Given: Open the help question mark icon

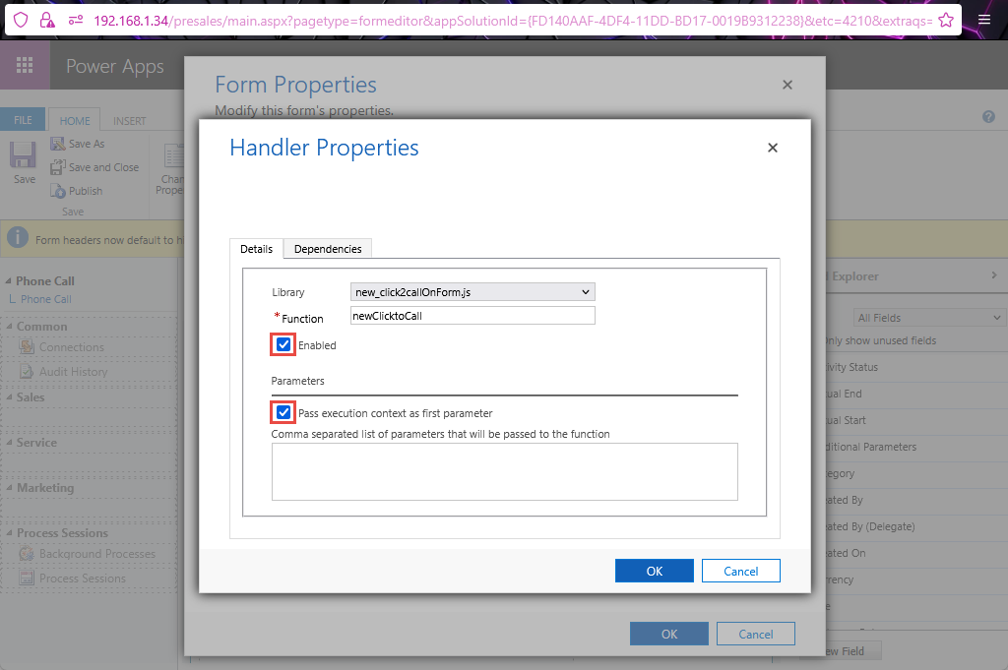Looking at the screenshot, I should 988,117.
